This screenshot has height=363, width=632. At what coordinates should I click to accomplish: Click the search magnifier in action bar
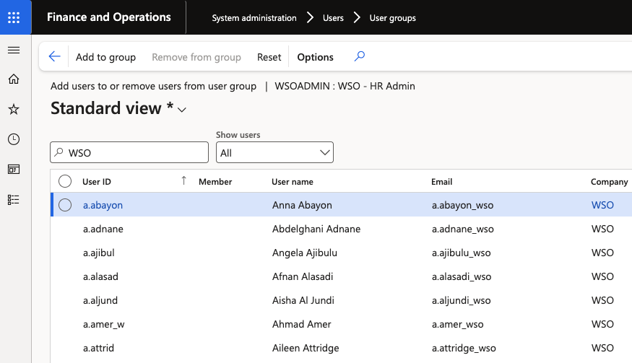point(360,56)
